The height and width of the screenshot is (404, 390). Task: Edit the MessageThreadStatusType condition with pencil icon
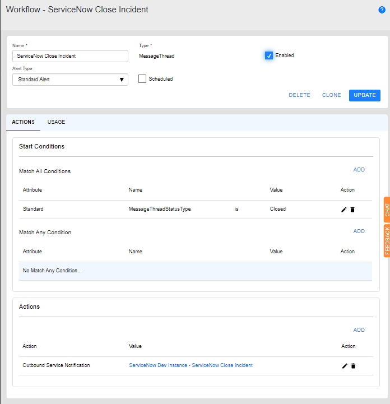(344, 210)
